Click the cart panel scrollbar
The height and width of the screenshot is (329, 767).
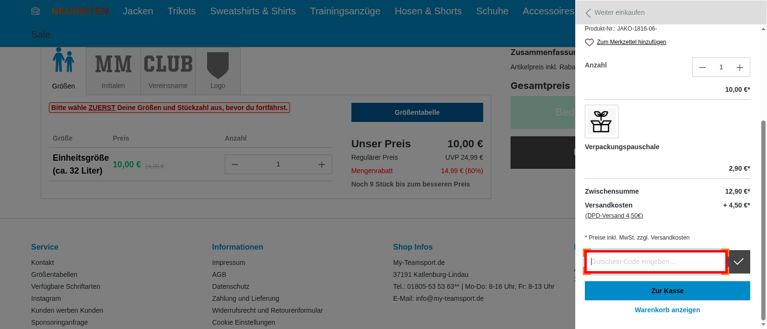coord(763,220)
